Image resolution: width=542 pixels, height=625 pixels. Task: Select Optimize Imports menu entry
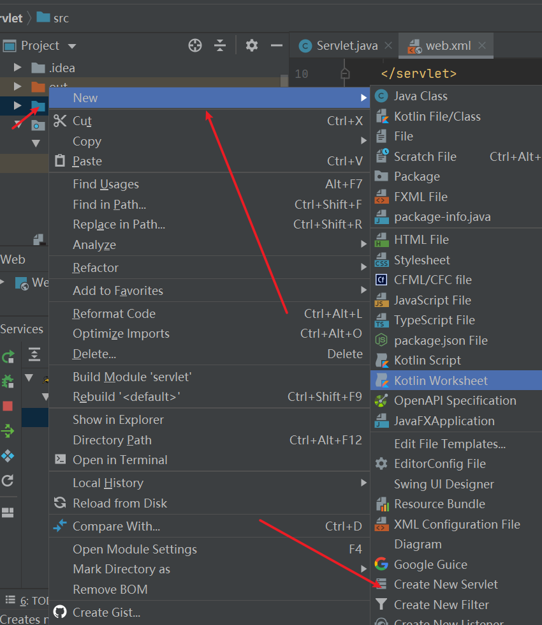(210, 334)
